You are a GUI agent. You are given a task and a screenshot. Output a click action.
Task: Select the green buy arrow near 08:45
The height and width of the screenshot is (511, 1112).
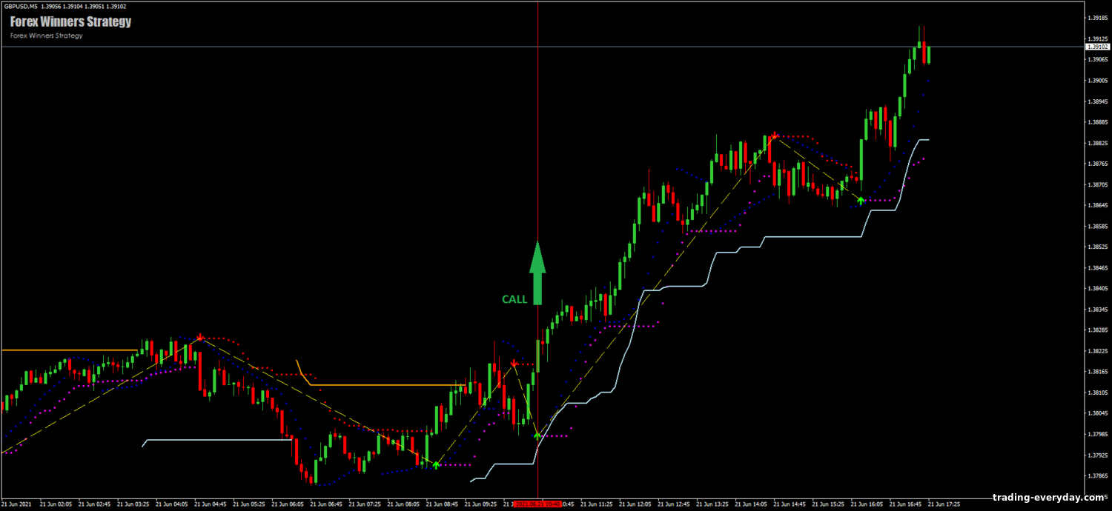pos(436,464)
